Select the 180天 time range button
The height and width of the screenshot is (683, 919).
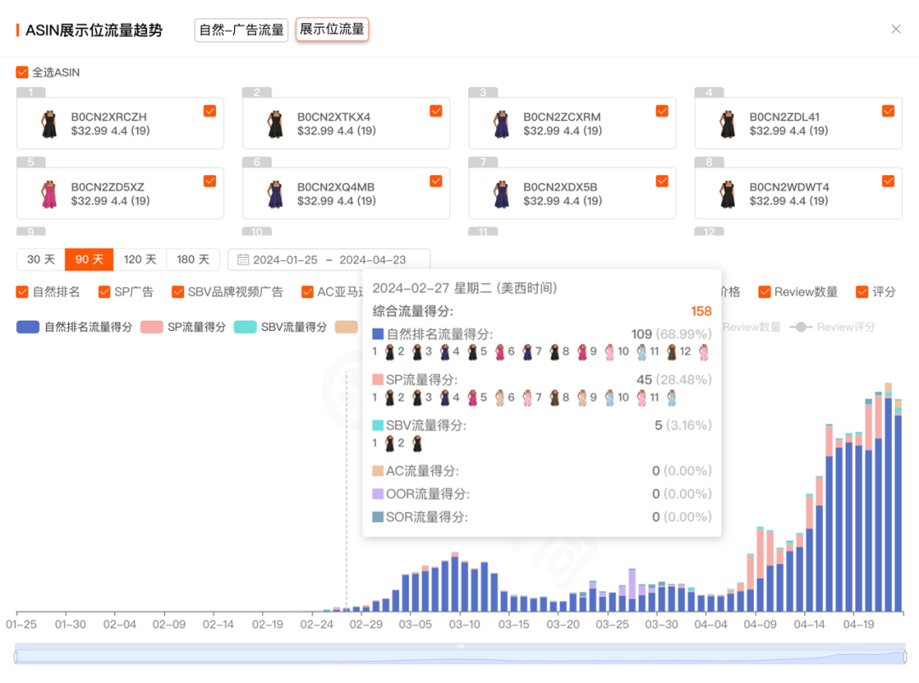[x=191, y=259]
